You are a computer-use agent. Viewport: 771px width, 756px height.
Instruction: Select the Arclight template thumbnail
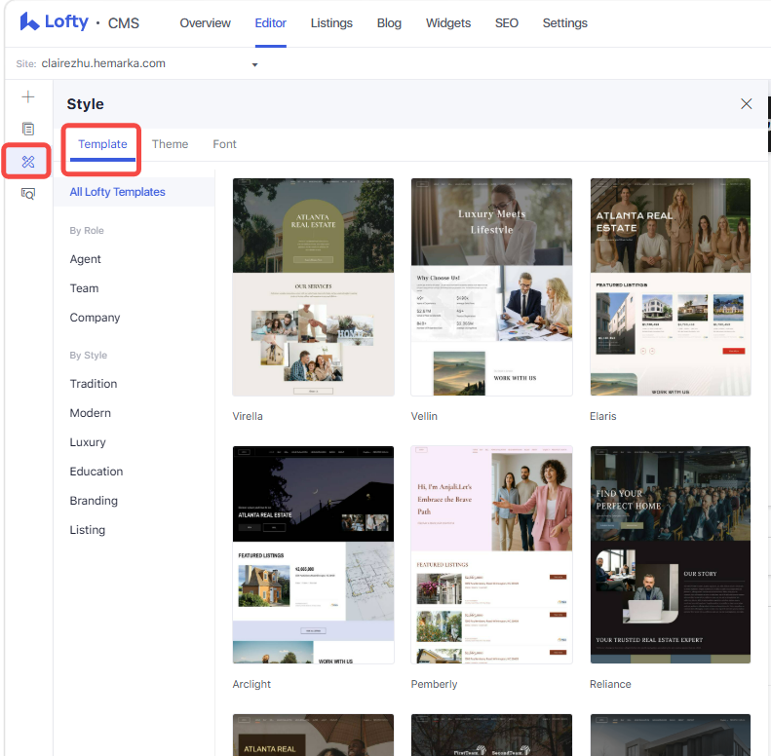pos(313,555)
